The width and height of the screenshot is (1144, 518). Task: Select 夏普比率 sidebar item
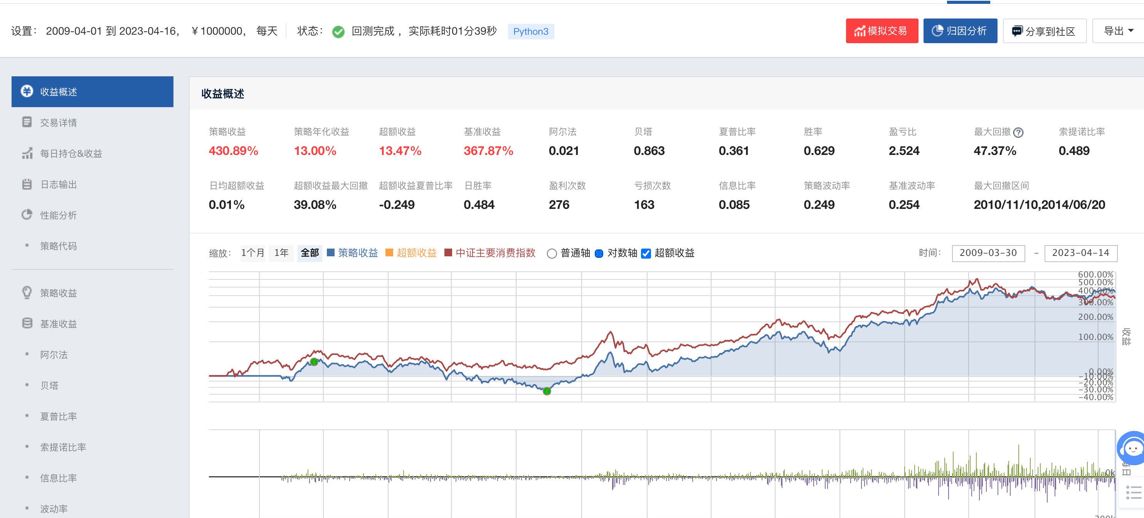tap(58, 416)
